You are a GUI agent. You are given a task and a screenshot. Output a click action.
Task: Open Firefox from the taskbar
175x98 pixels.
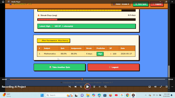coord(111,95)
